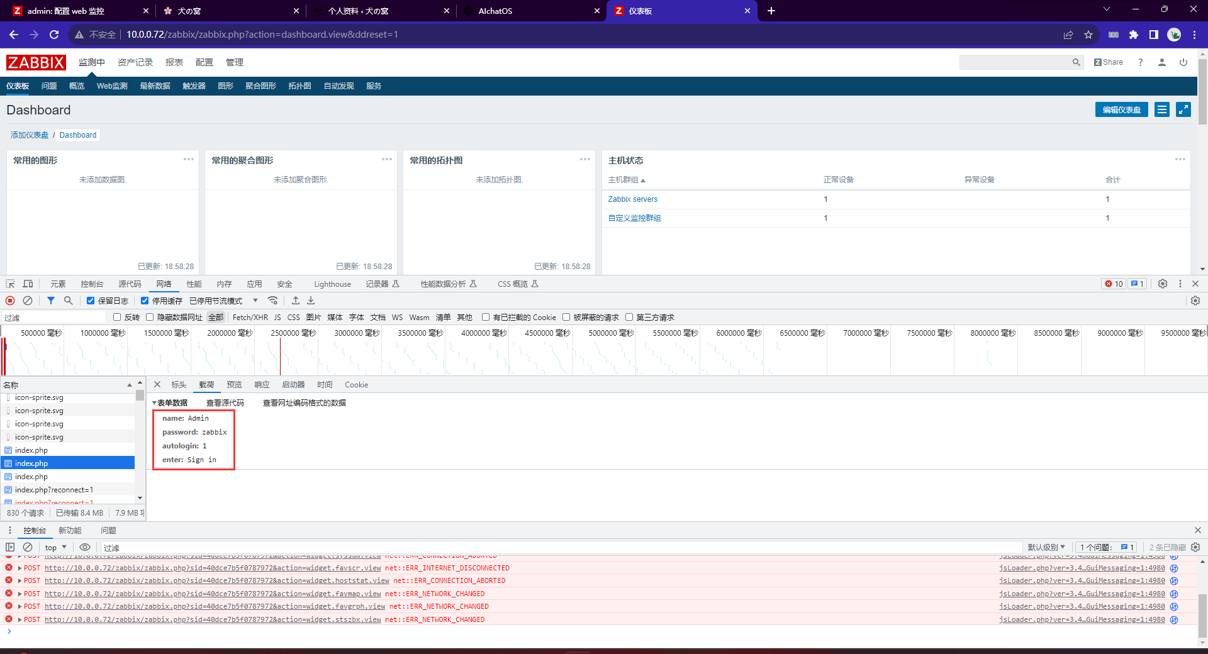
Task: Collapse the 表单数据 section
Action: (x=155, y=402)
